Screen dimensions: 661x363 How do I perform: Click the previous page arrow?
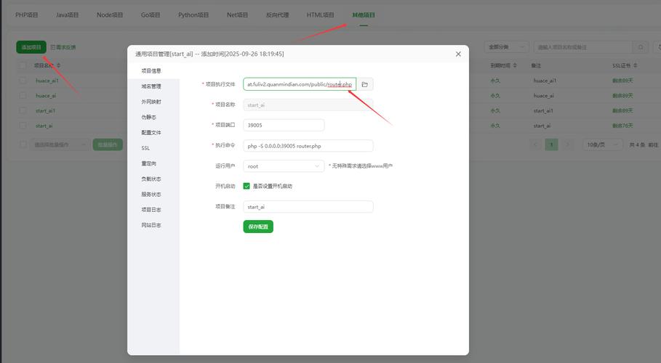pyautogui.click(x=535, y=144)
